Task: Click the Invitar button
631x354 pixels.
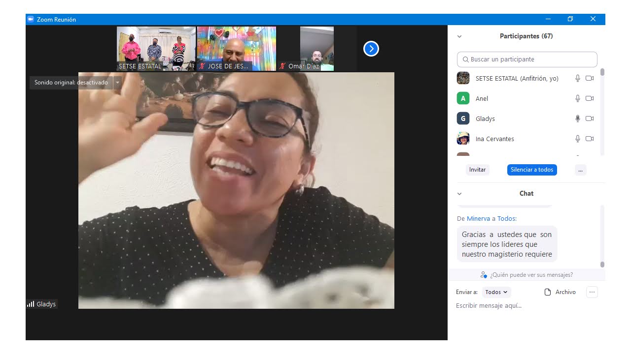Action: [477, 170]
